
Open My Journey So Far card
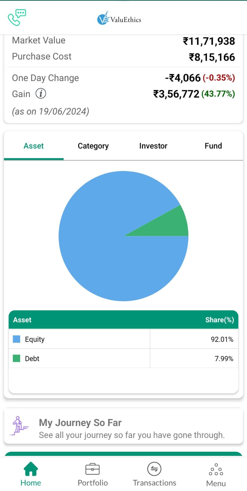132,428
